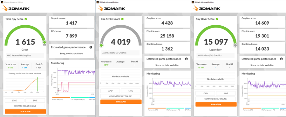The image size is (286, 117).
Task: Click the Time Spy CPU score value 7 899
Action: (71, 36)
